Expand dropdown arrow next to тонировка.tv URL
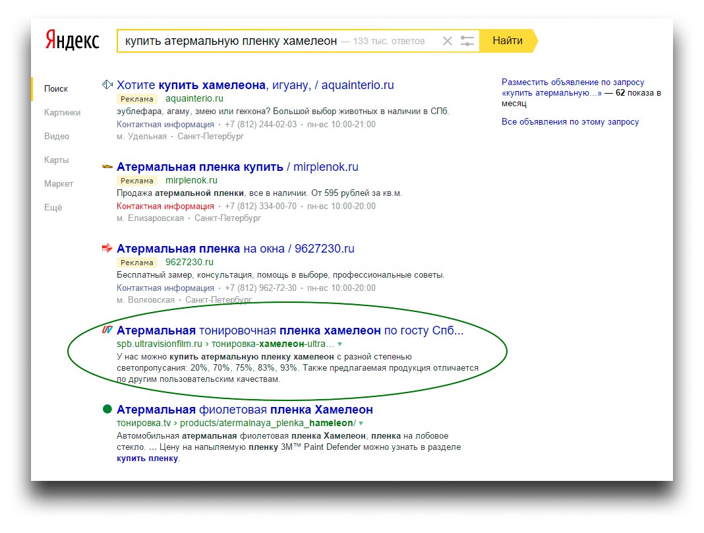 pos(361,423)
